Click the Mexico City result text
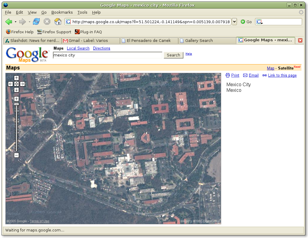The image size is (308, 238). pyautogui.click(x=238, y=85)
